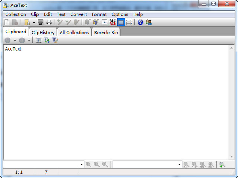Click the find first magnifier icon
The height and width of the screenshot is (178, 238).
[89, 164]
